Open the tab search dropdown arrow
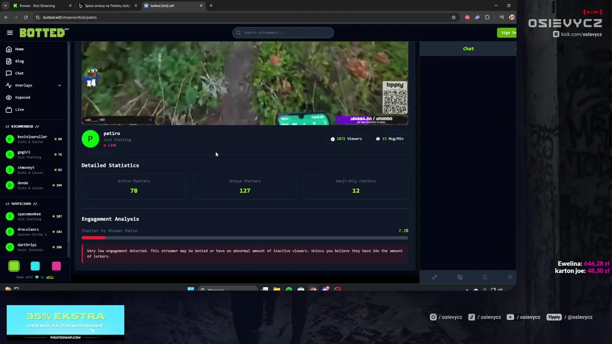Screen dimensions: 612x344 point(5,6)
